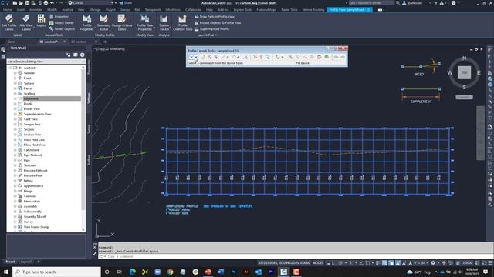Click the Plot printer icon in quick access

coord(46,3)
